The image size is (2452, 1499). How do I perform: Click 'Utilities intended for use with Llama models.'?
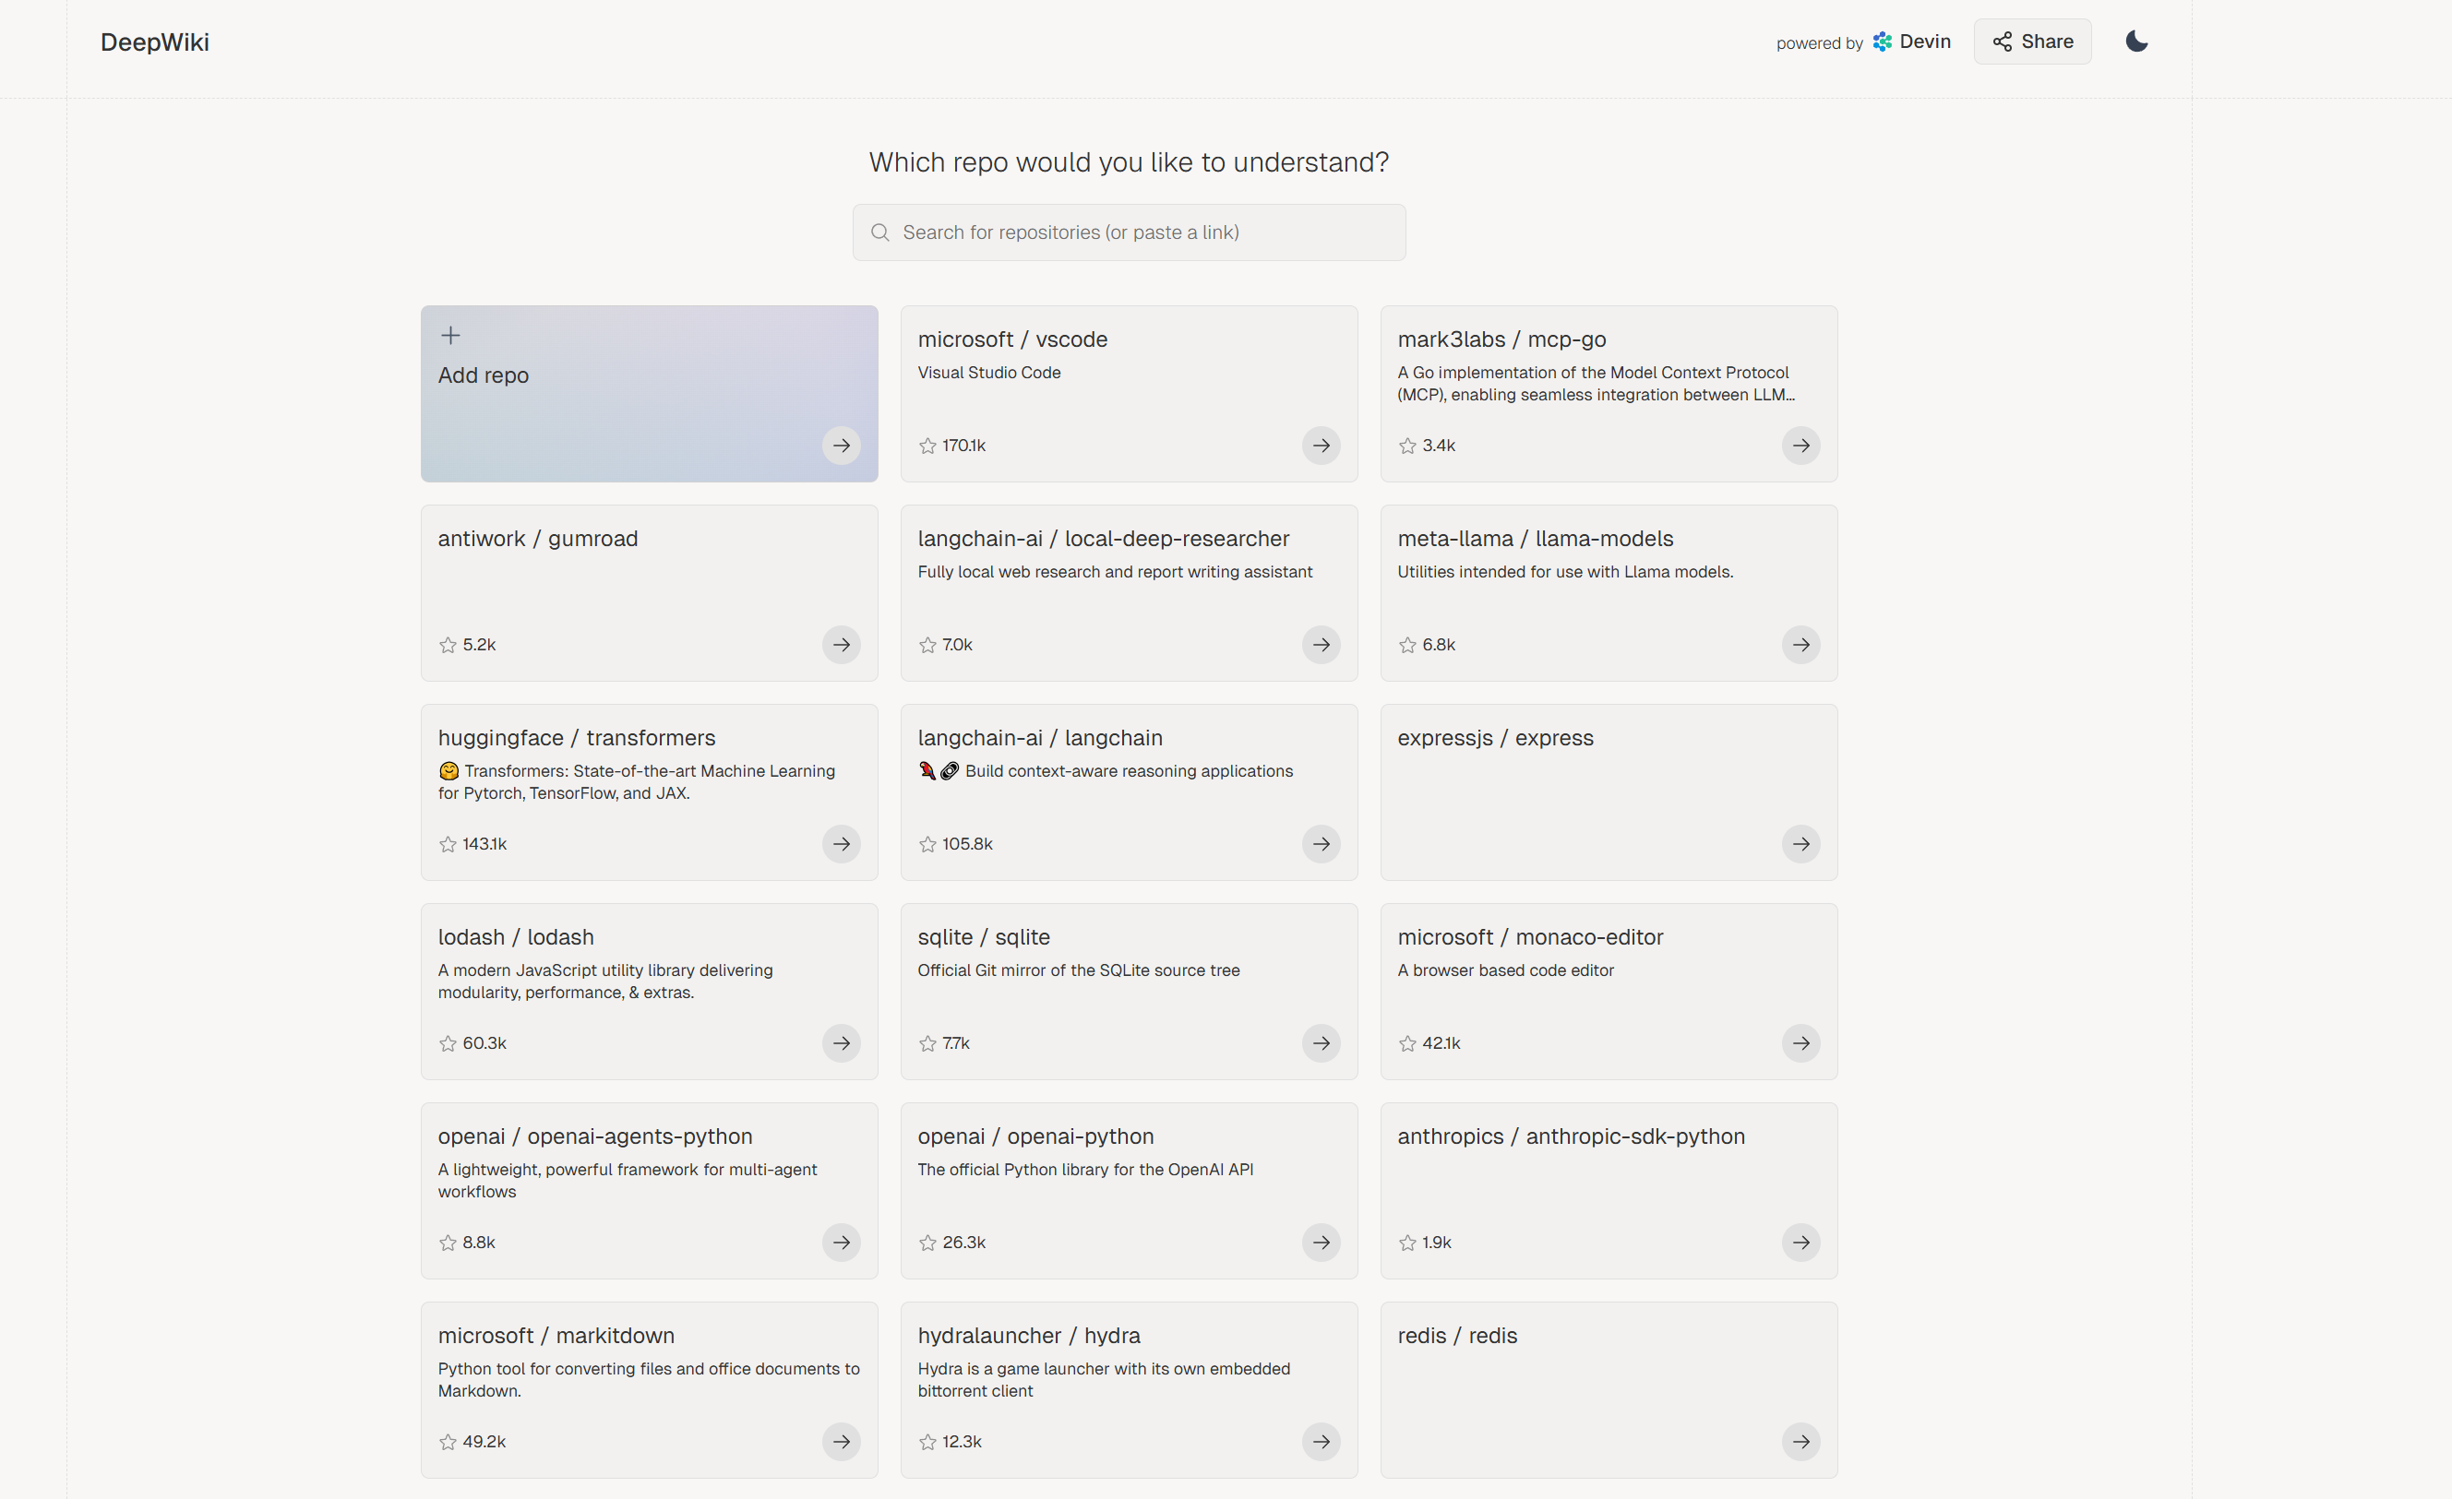click(1565, 572)
